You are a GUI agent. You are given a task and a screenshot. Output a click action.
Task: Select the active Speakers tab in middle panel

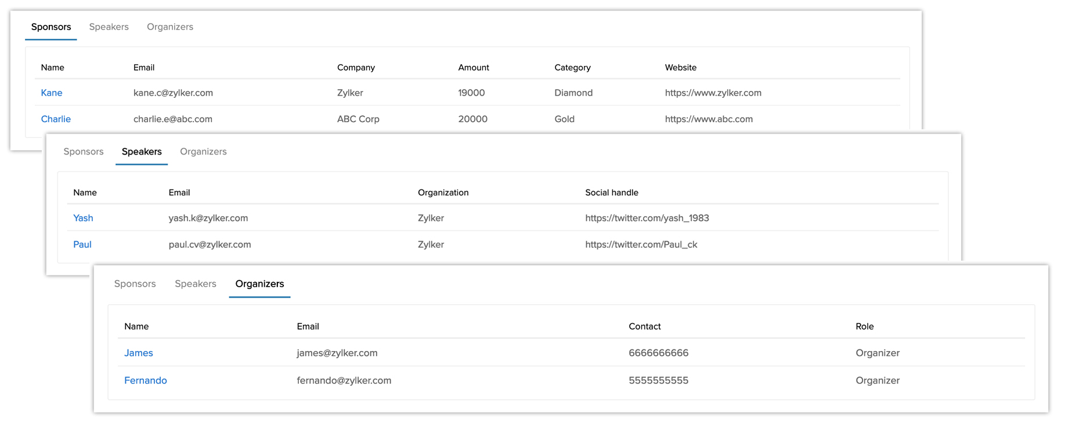coord(142,152)
